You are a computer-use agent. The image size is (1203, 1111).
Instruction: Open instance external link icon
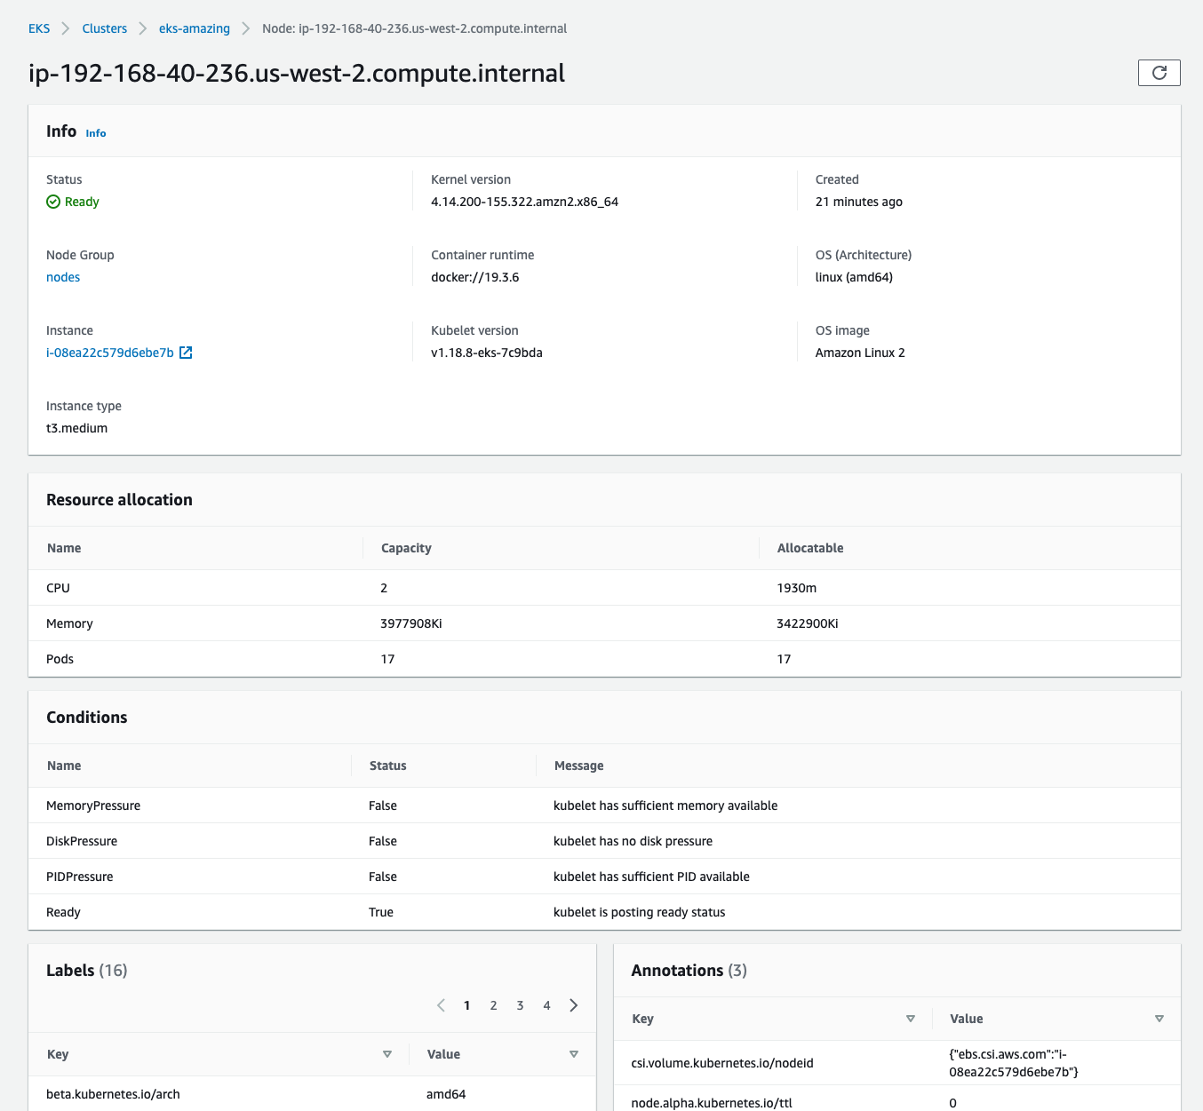(186, 353)
